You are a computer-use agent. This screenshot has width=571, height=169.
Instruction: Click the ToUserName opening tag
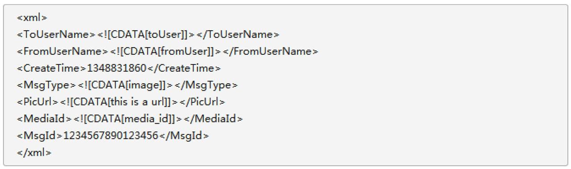pos(56,35)
